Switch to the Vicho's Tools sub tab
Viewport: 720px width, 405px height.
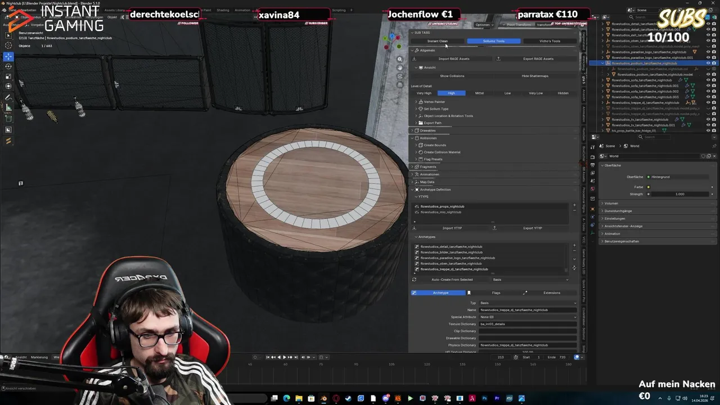[550, 41]
